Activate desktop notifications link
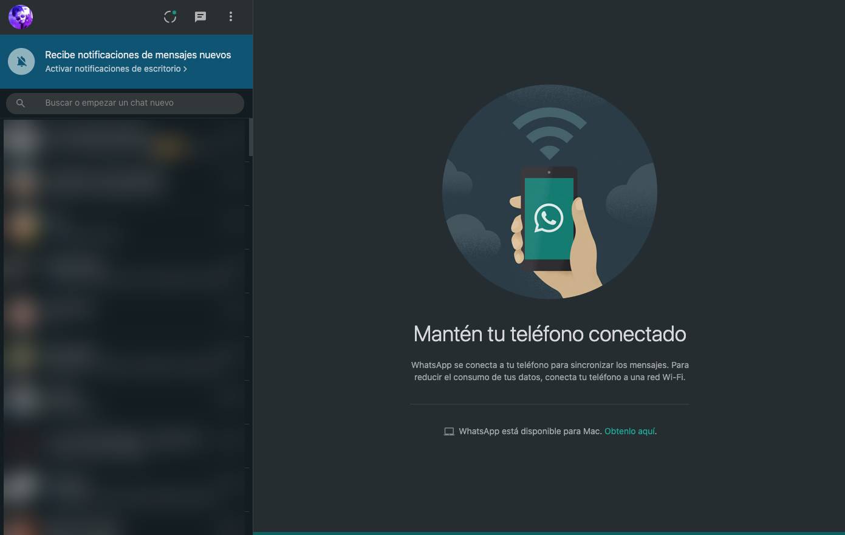The width and height of the screenshot is (845, 535). click(115, 69)
